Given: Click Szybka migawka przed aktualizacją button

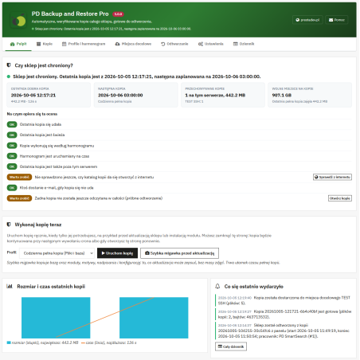Looking at the screenshot, I should coord(179,253).
